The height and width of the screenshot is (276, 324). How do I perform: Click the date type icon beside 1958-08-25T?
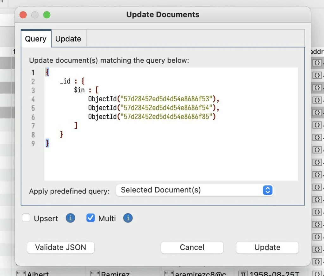[x=243, y=274]
